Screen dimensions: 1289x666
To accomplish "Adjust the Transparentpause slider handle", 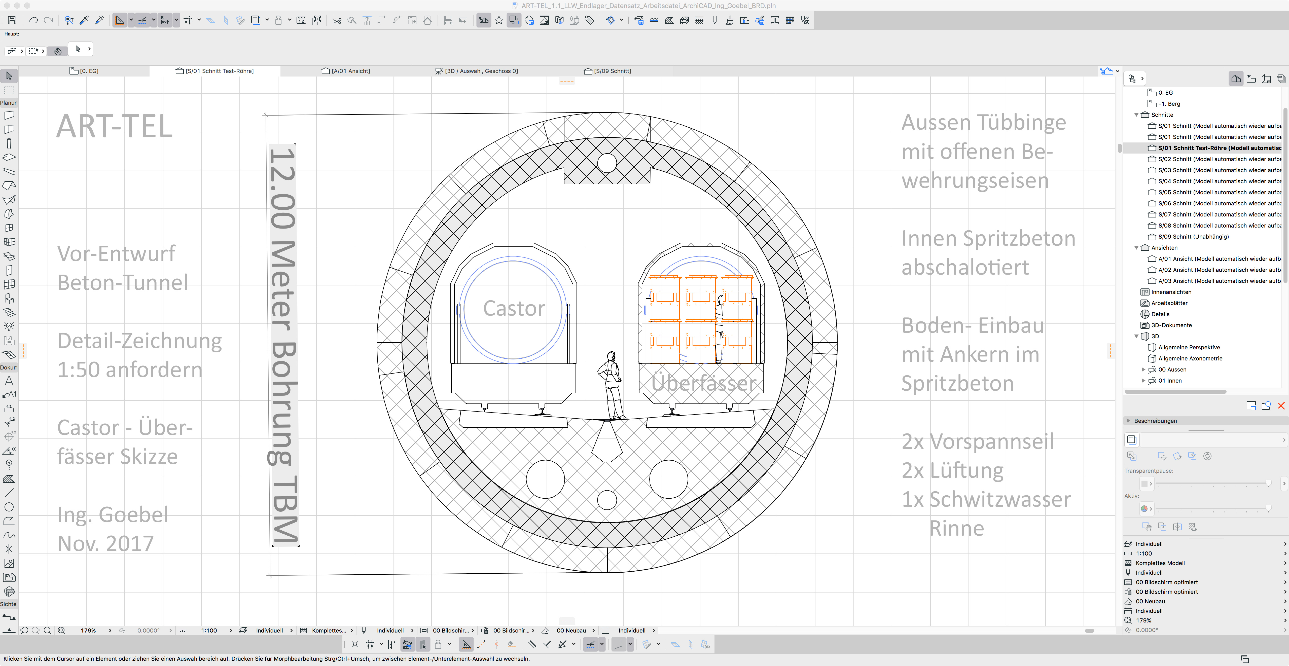I will pyautogui.click(x=1268, y=483).
